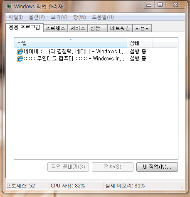Open the 보기(V) menu
Viewport: 190px width, 197px height.
click(x=59, y=17)
